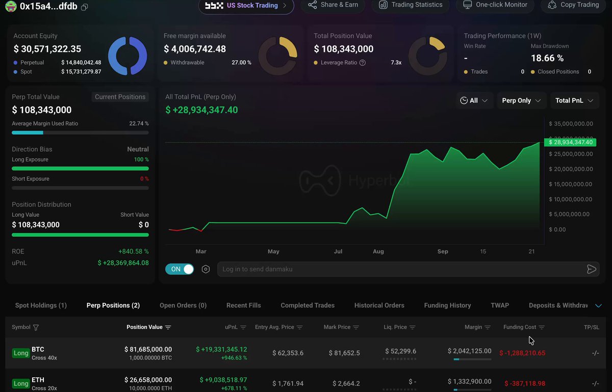Switch to Completed Trades tab

(x=308, y=305)
